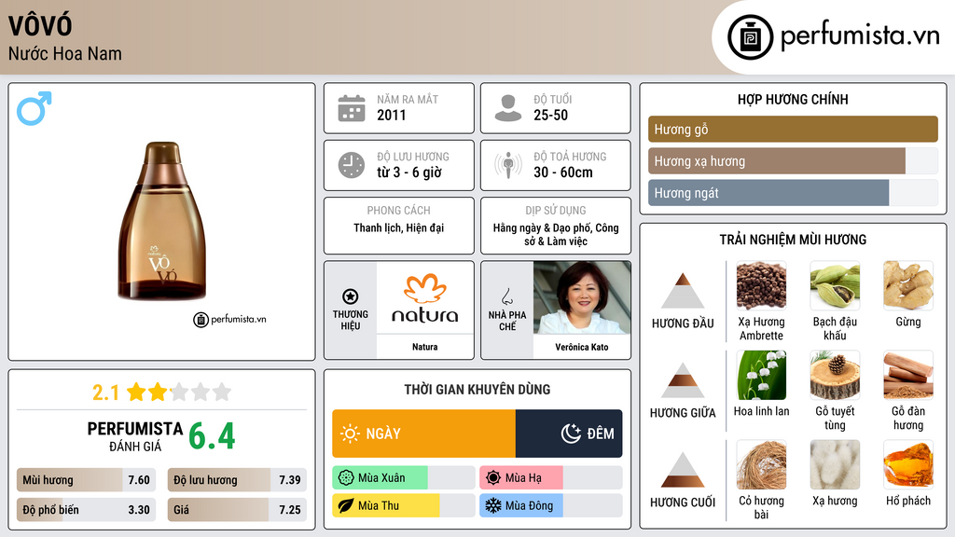This screenshot has height=537, width=955.
Task: Click the Hương gỗ accord bar
Action: coord(793,129)
